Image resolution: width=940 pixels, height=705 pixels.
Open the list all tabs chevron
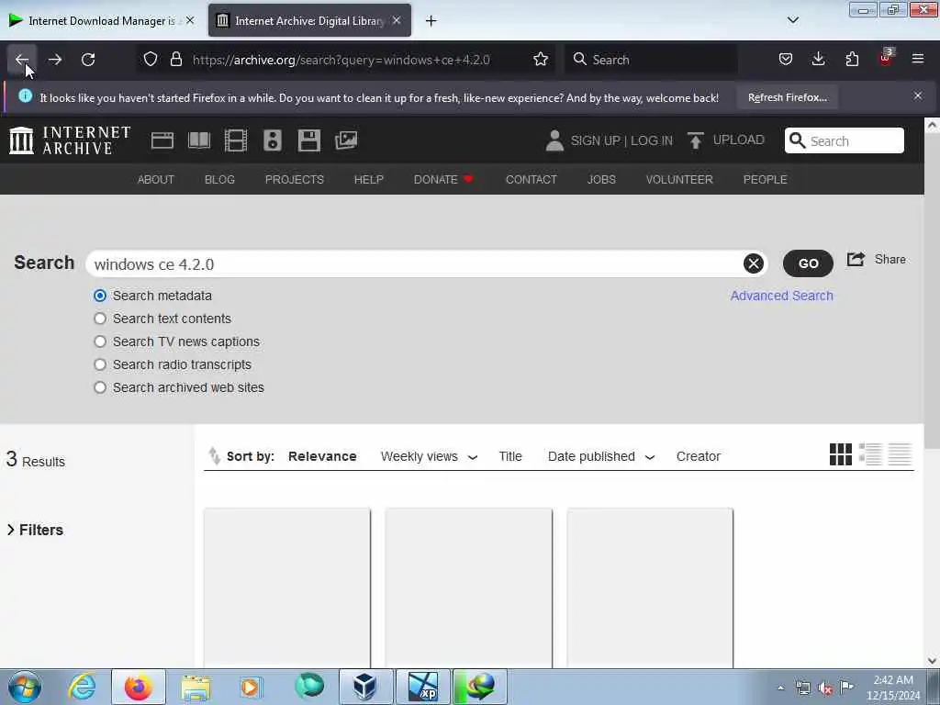(x=793, y=20)
